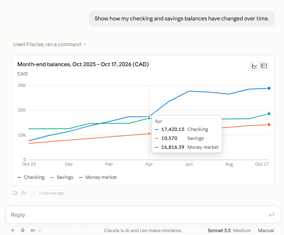Copy the response
The width and height of the screenshot is (284, 235).
(15, 193)
